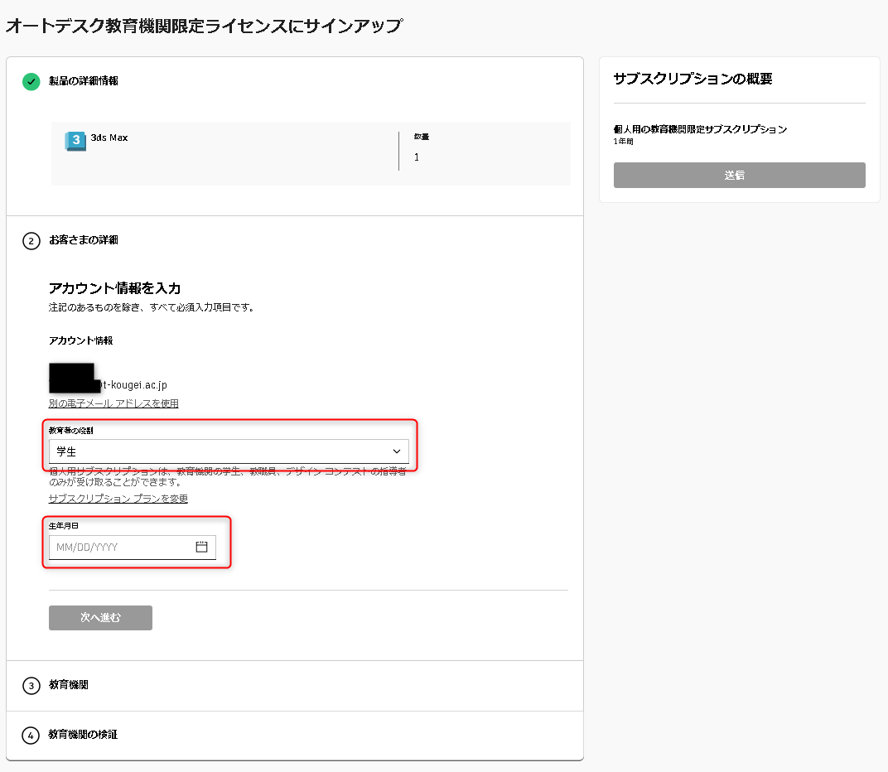Click the アカウント情報 label

click(80, 340)
